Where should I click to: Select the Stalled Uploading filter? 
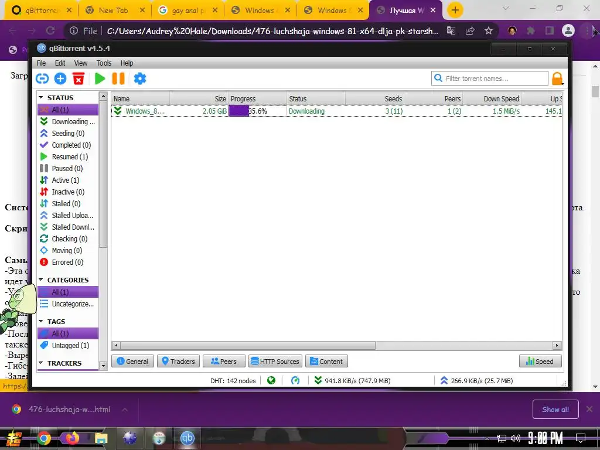pos(68,216)
